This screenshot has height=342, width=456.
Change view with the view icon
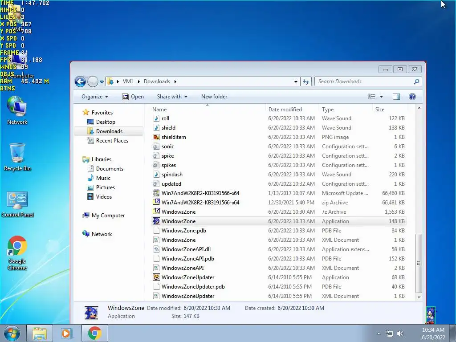372,97
